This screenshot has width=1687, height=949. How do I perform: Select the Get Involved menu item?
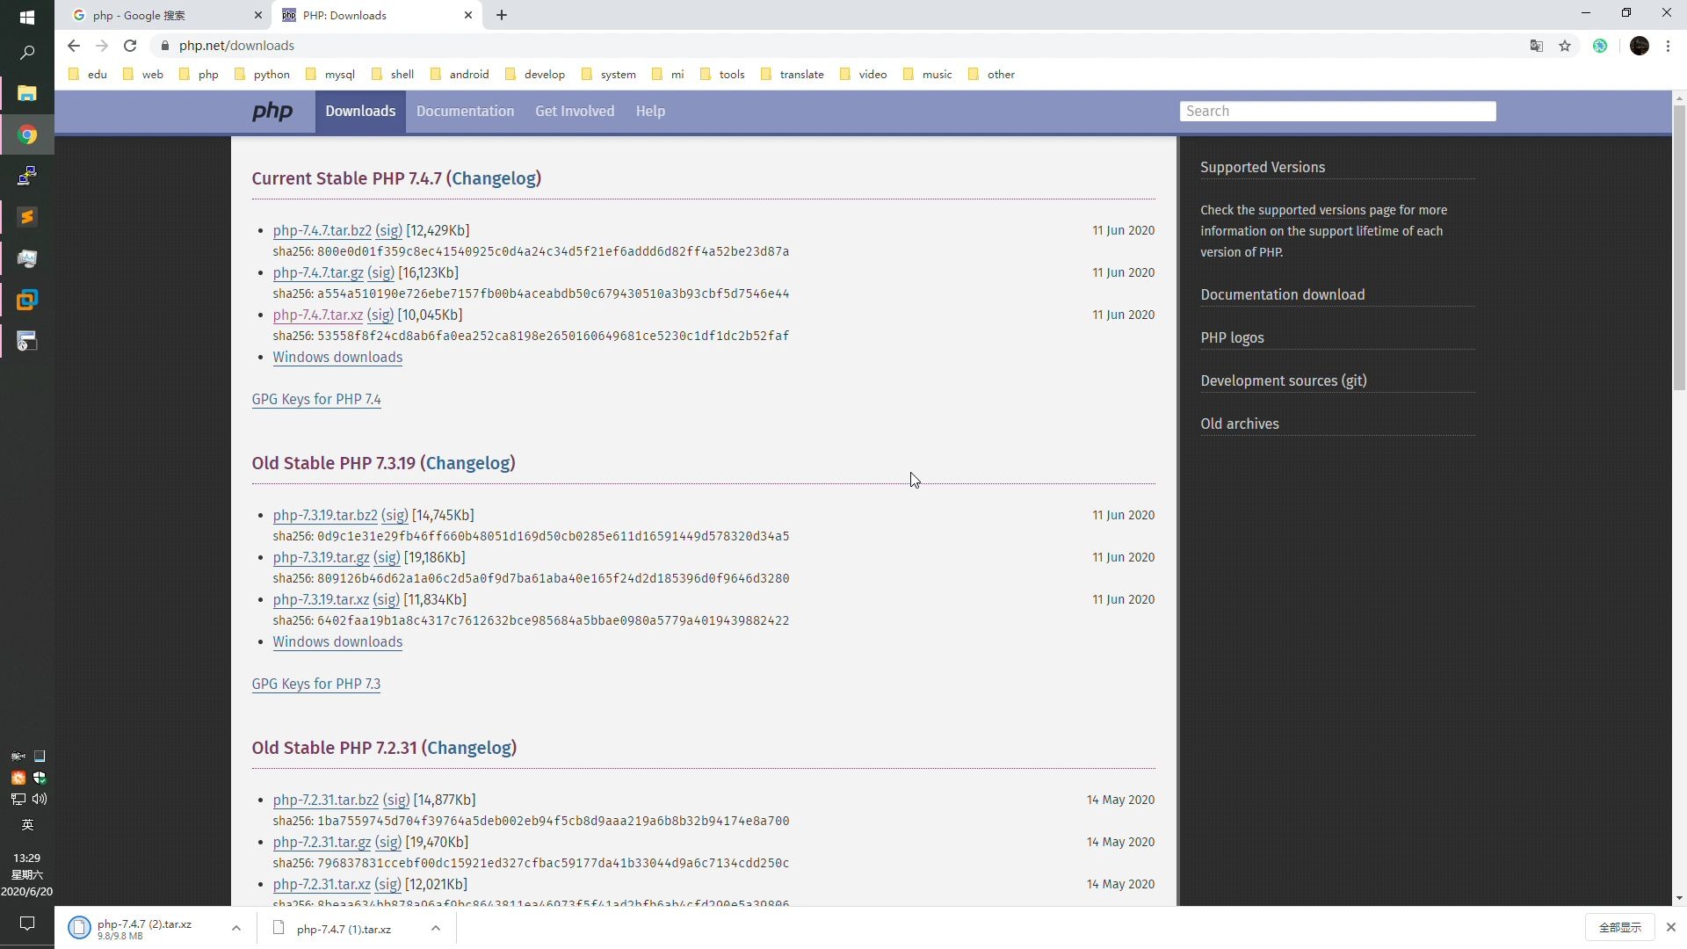(574, 110)
